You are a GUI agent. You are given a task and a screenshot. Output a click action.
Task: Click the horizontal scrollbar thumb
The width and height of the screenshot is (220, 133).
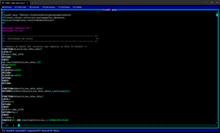coord(19,125)
